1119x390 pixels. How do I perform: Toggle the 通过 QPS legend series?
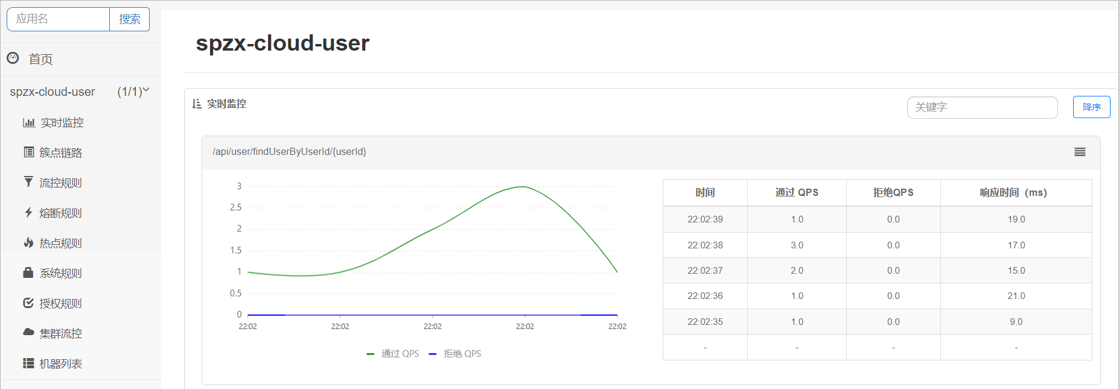click(393, 354)
